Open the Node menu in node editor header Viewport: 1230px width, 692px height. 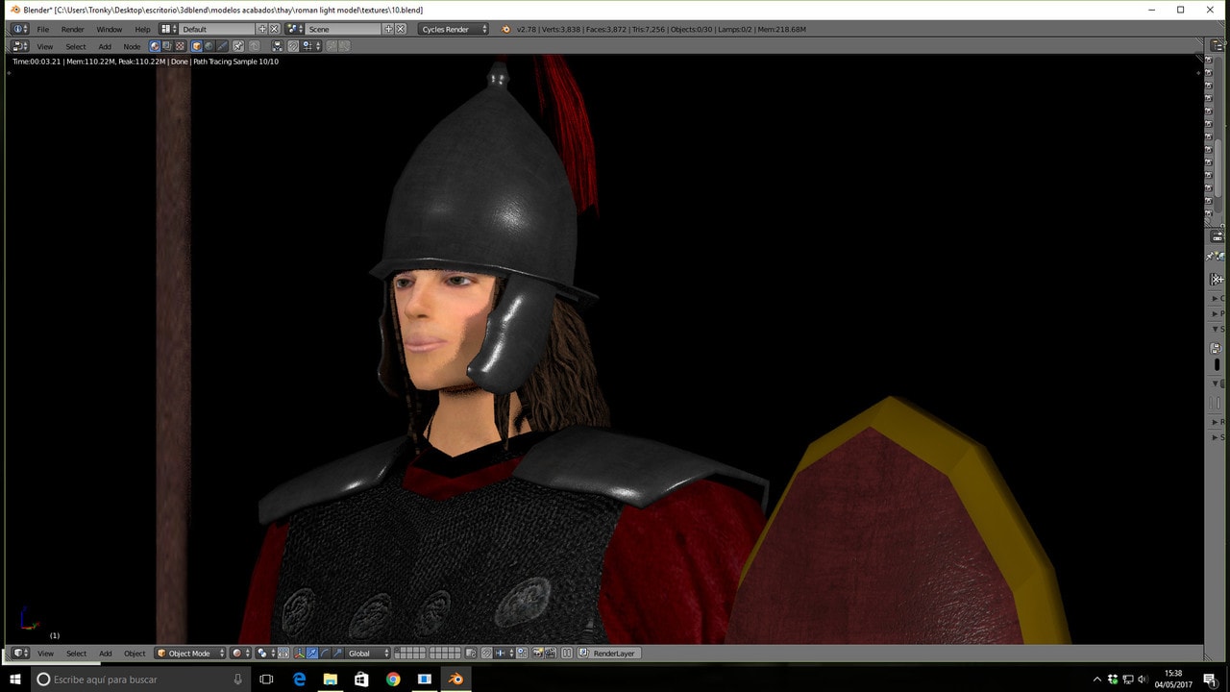132,46
